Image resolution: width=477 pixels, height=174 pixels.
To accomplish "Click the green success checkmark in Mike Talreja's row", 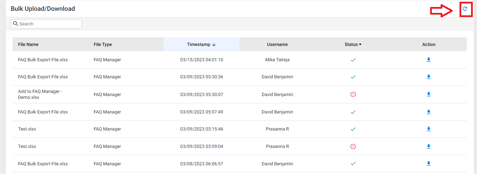I will 353,60.
